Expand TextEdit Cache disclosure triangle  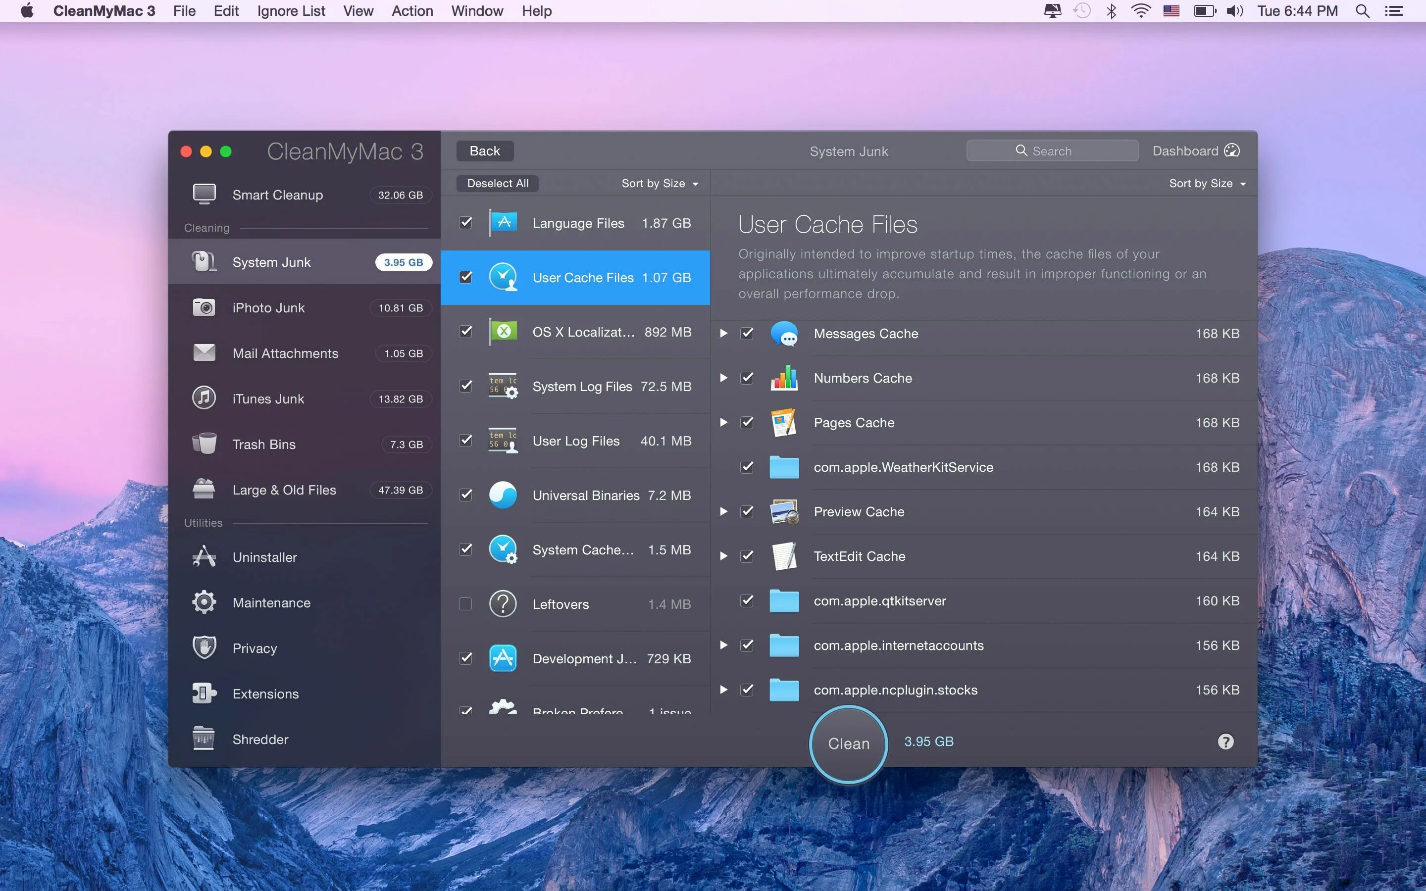723,556
